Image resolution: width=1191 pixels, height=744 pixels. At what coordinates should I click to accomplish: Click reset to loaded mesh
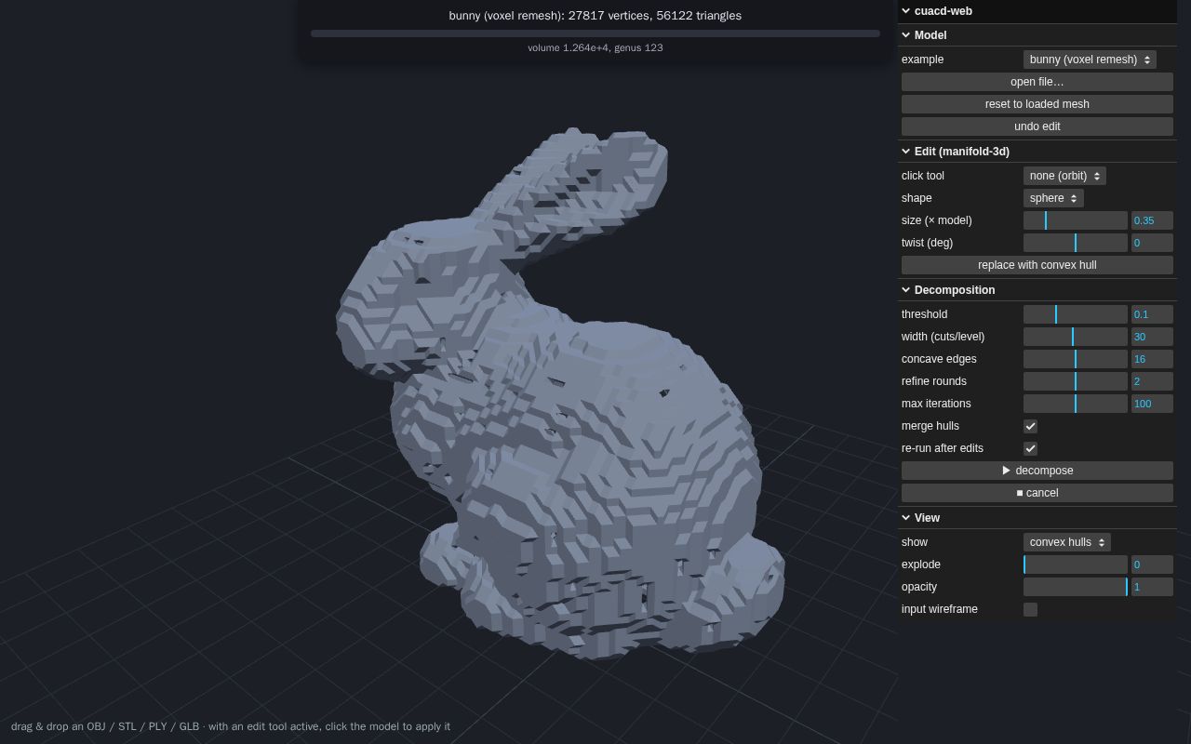click(x=1037, y=104)
